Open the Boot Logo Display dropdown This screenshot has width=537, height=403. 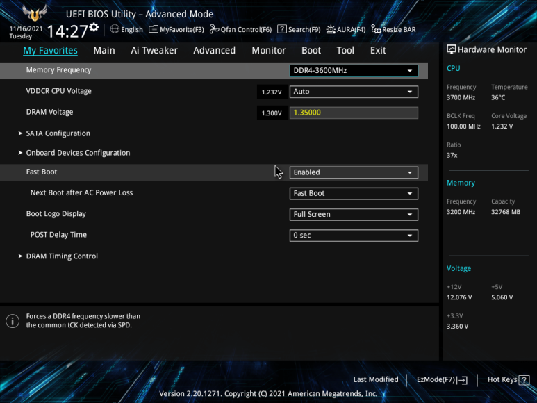click(354, 214)
